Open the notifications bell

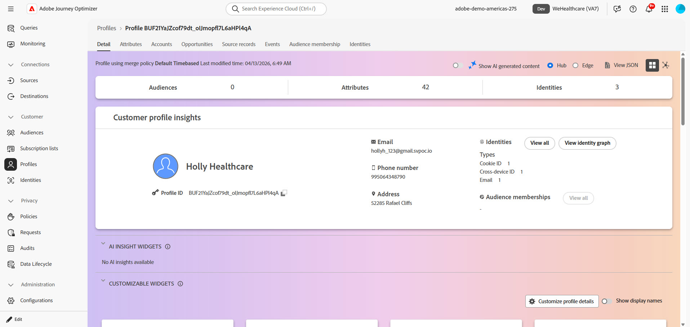pyautogui.click(x=649, y=9)
